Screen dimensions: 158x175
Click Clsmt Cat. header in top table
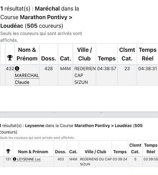(x=127, y=54)
